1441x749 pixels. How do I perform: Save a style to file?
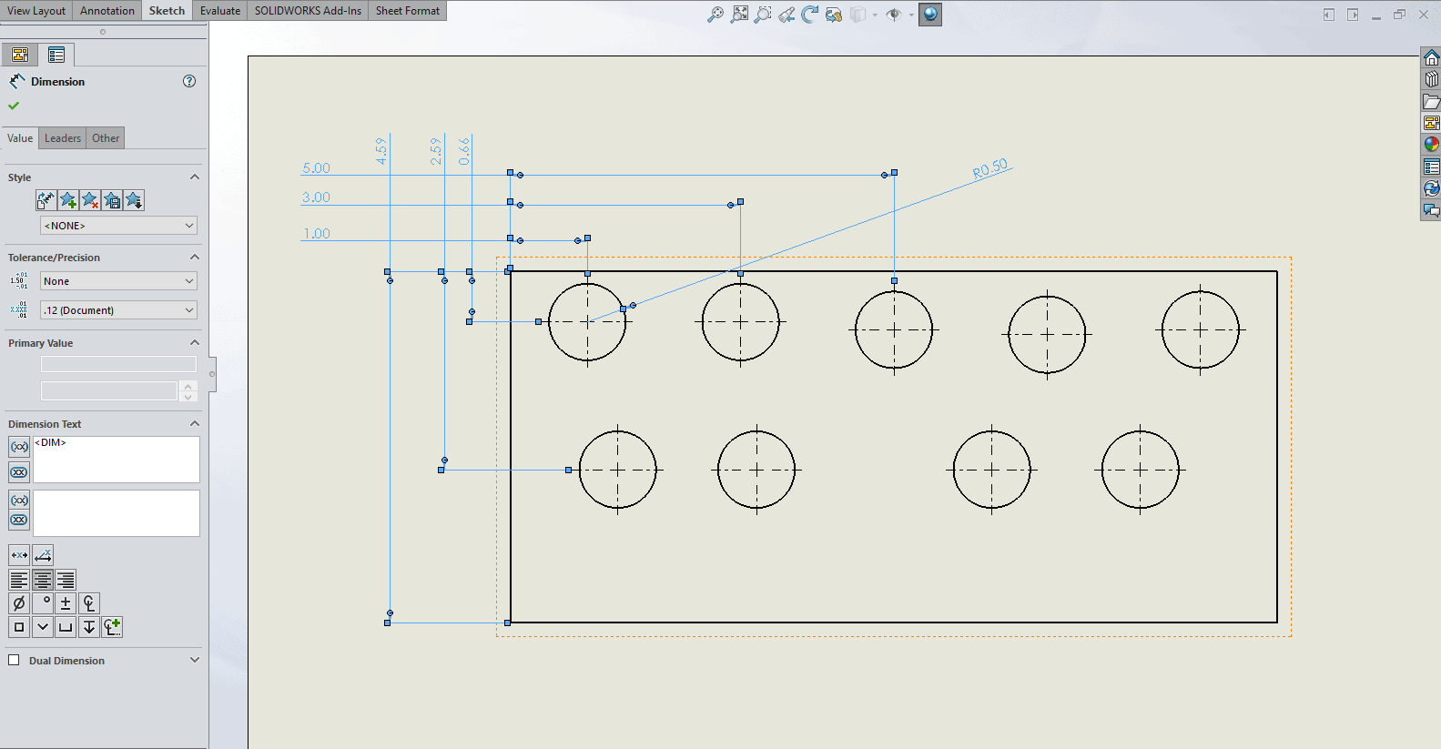[x=112, y=200]
